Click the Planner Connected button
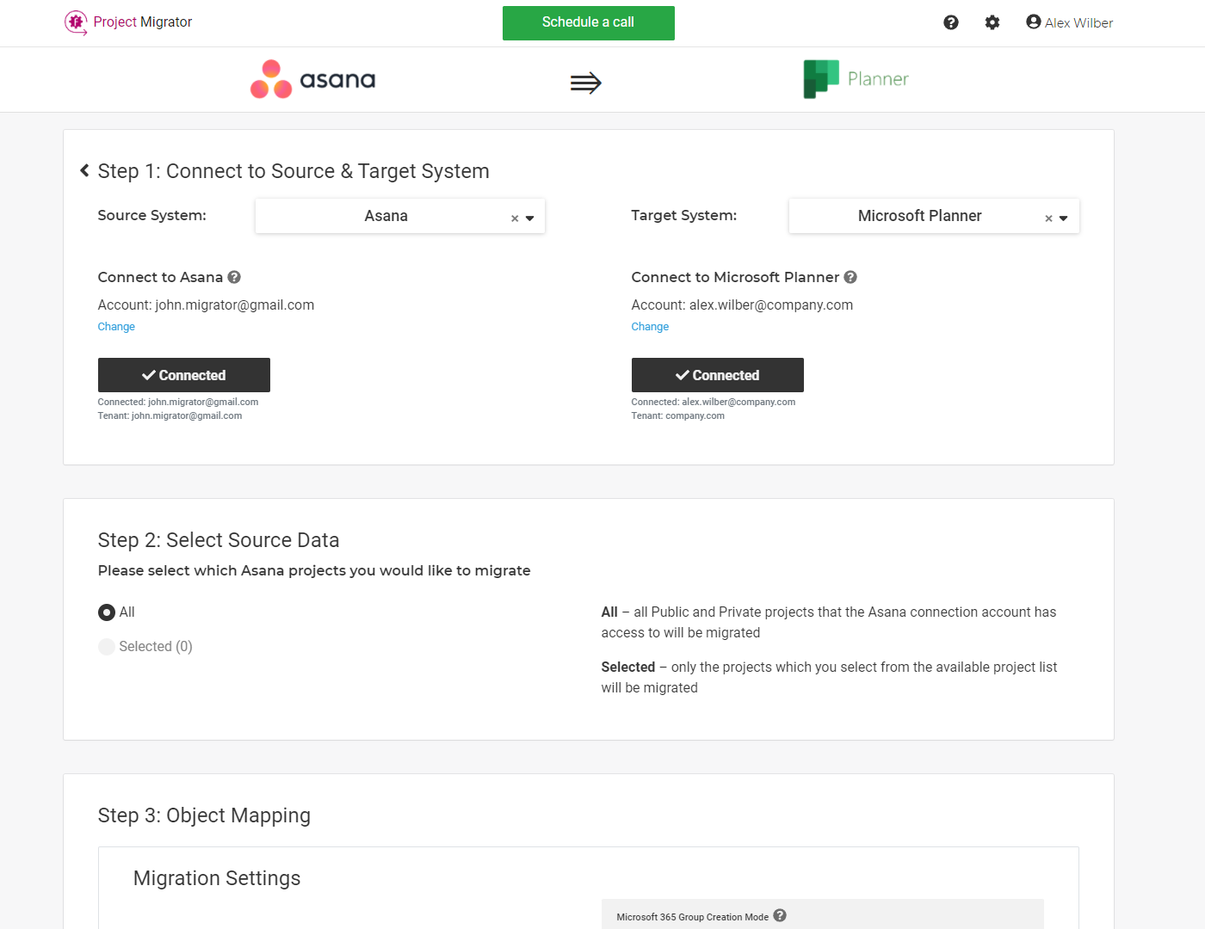The width and height of the screenshot is (1205, 929). tap(717, 375)
